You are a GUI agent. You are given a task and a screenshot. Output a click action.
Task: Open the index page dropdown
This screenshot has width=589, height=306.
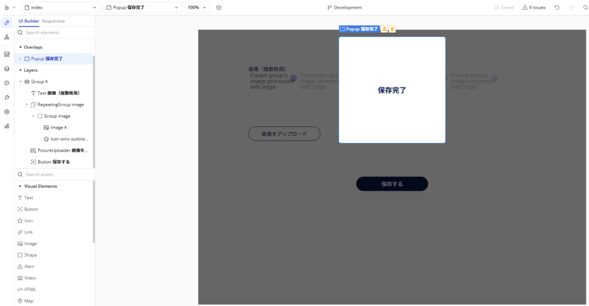[x=60, y=7]
